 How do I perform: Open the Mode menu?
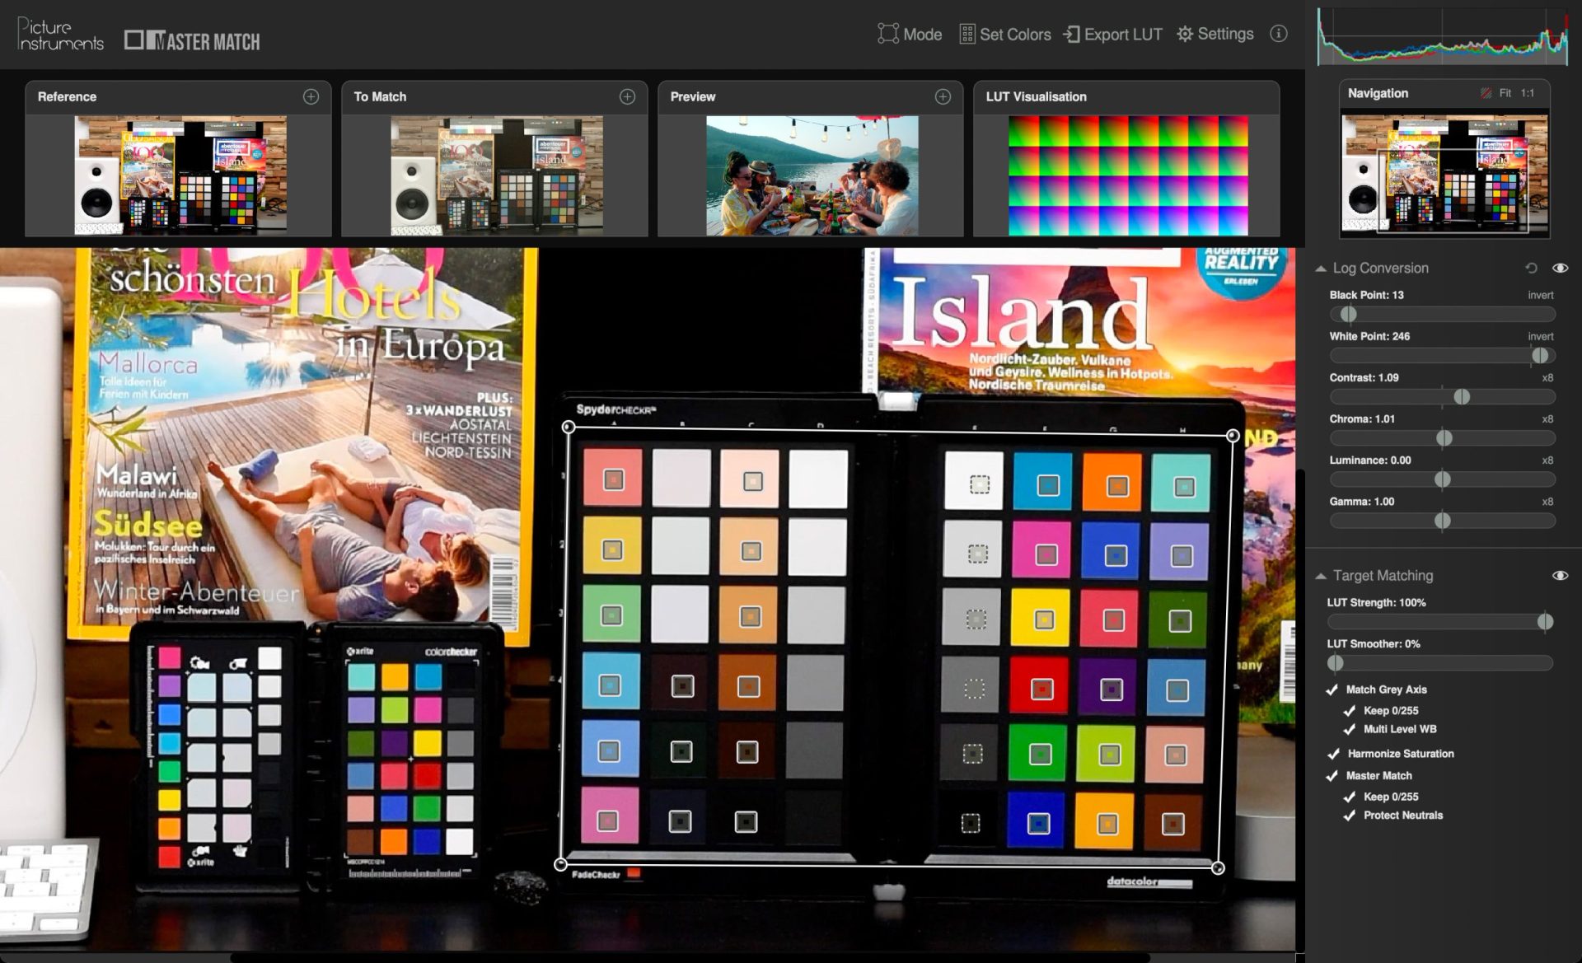coord(910,35)
